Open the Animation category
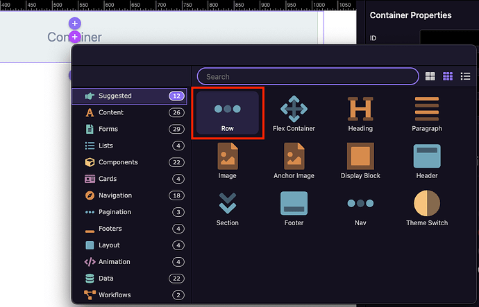This screenshot has width=479, height=307. (130, 261)
